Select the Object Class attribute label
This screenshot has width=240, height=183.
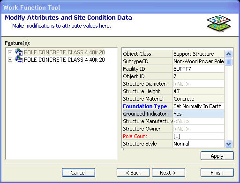point(148,54)
